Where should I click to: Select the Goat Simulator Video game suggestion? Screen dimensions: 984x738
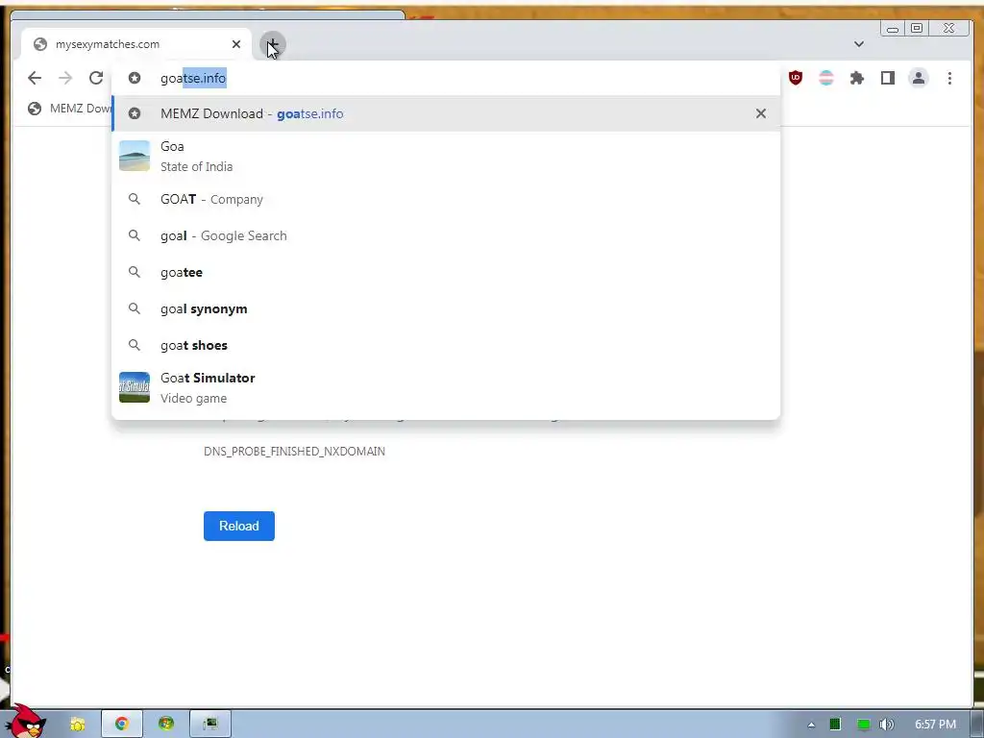point(446,387)
